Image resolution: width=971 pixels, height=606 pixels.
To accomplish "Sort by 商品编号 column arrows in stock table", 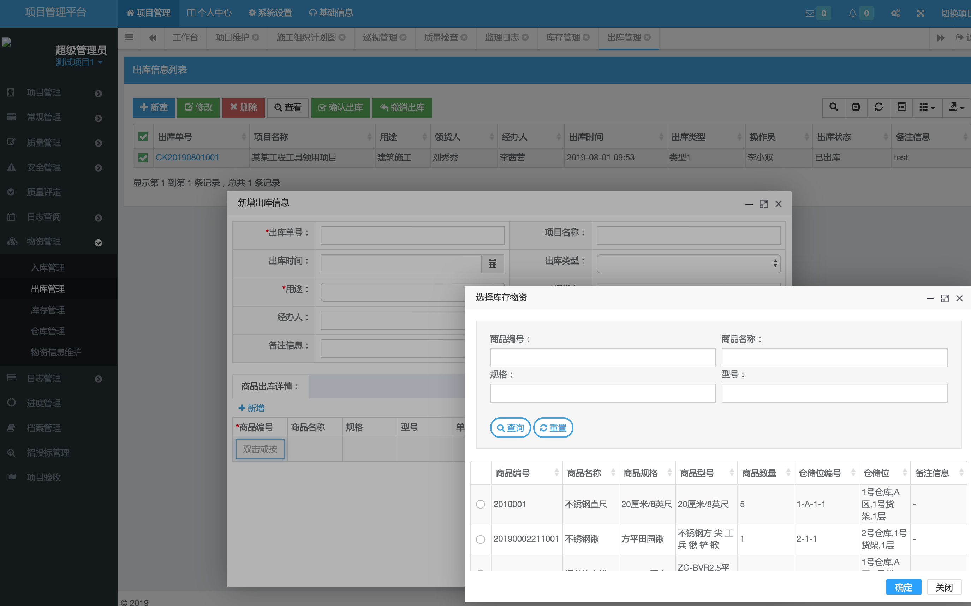I will 556,473.
